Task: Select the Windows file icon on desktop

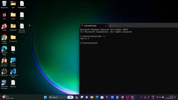Action: tap(13, 84)
